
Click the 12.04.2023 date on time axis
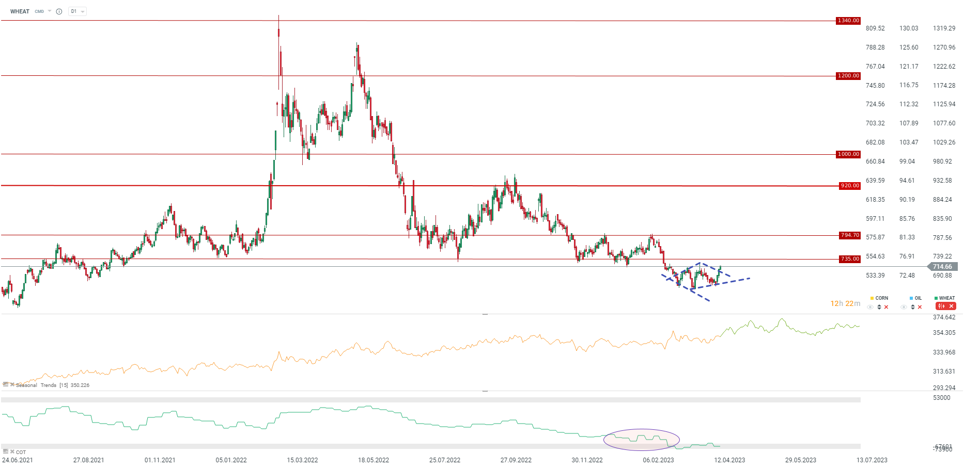tap(729, 460)
